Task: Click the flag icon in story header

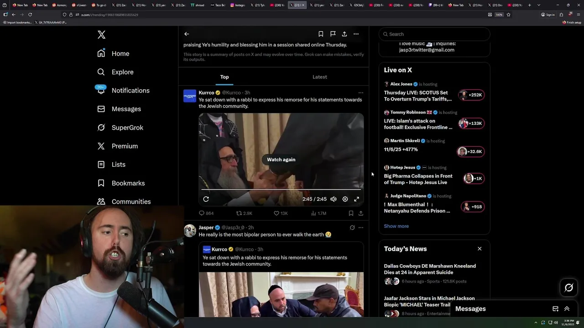Action: point(333,34)
